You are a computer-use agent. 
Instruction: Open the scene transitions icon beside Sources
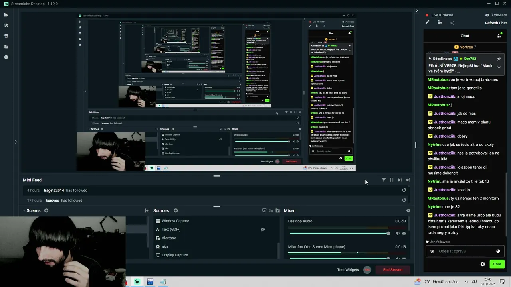147,210
